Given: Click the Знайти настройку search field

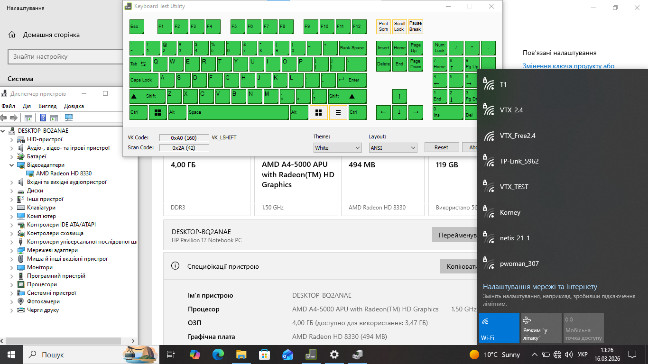Looking at the screenshot, I should point(65,57).
